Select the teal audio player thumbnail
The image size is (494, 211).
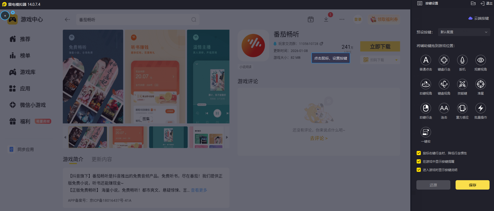[x=168, y=137]
